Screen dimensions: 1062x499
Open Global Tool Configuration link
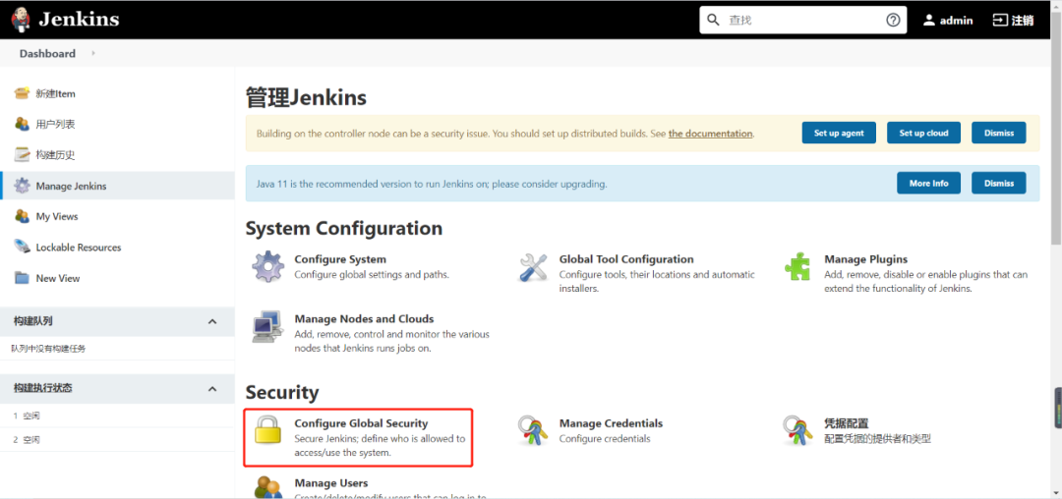point(626,259)
